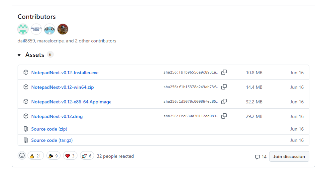Image resolution: width=319 pixels, height=170 pixels.
Task: Click package icon beside win64.zip
Action: tap(26, 87)
